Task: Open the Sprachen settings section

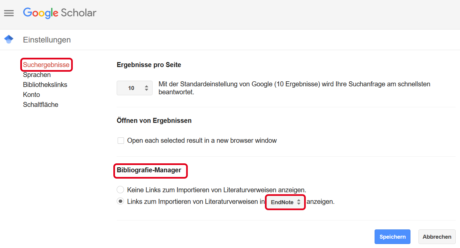Action: click(37, 75)
